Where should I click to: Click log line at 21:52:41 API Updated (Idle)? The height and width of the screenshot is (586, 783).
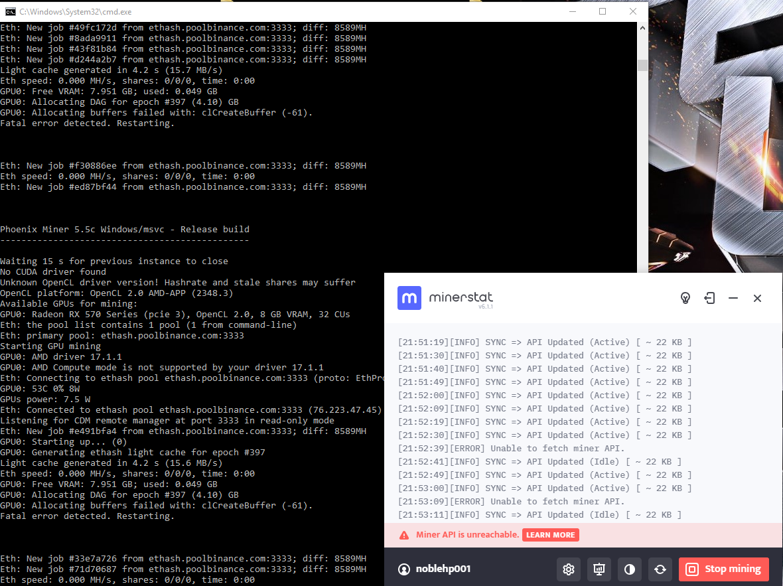click(539, 462)
